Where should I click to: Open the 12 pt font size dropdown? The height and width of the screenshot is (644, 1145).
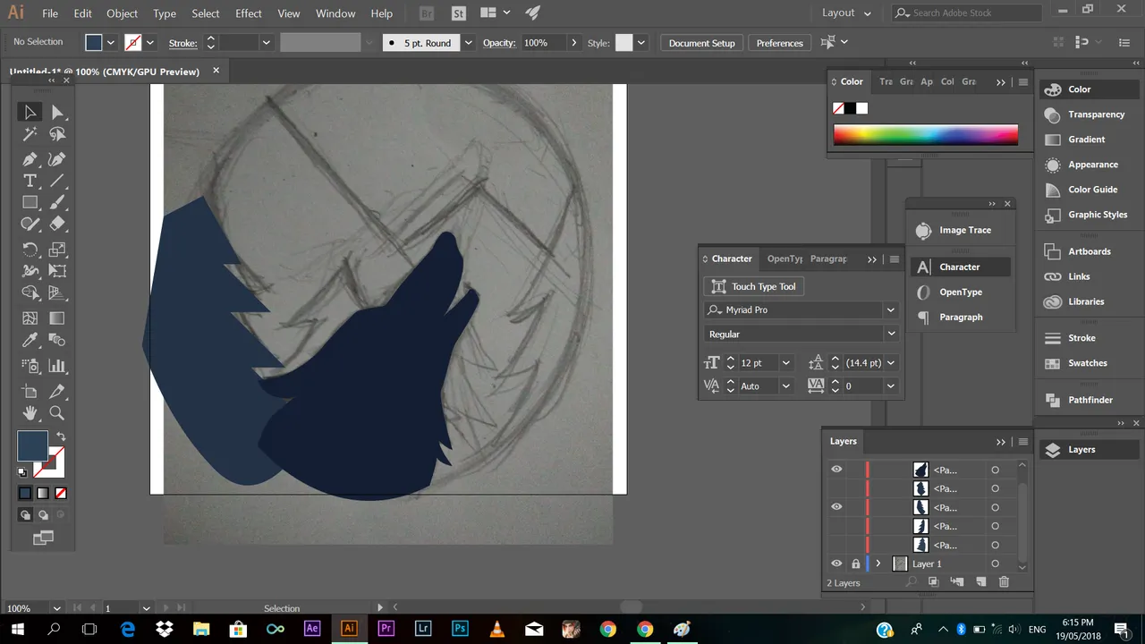[785, 363]
